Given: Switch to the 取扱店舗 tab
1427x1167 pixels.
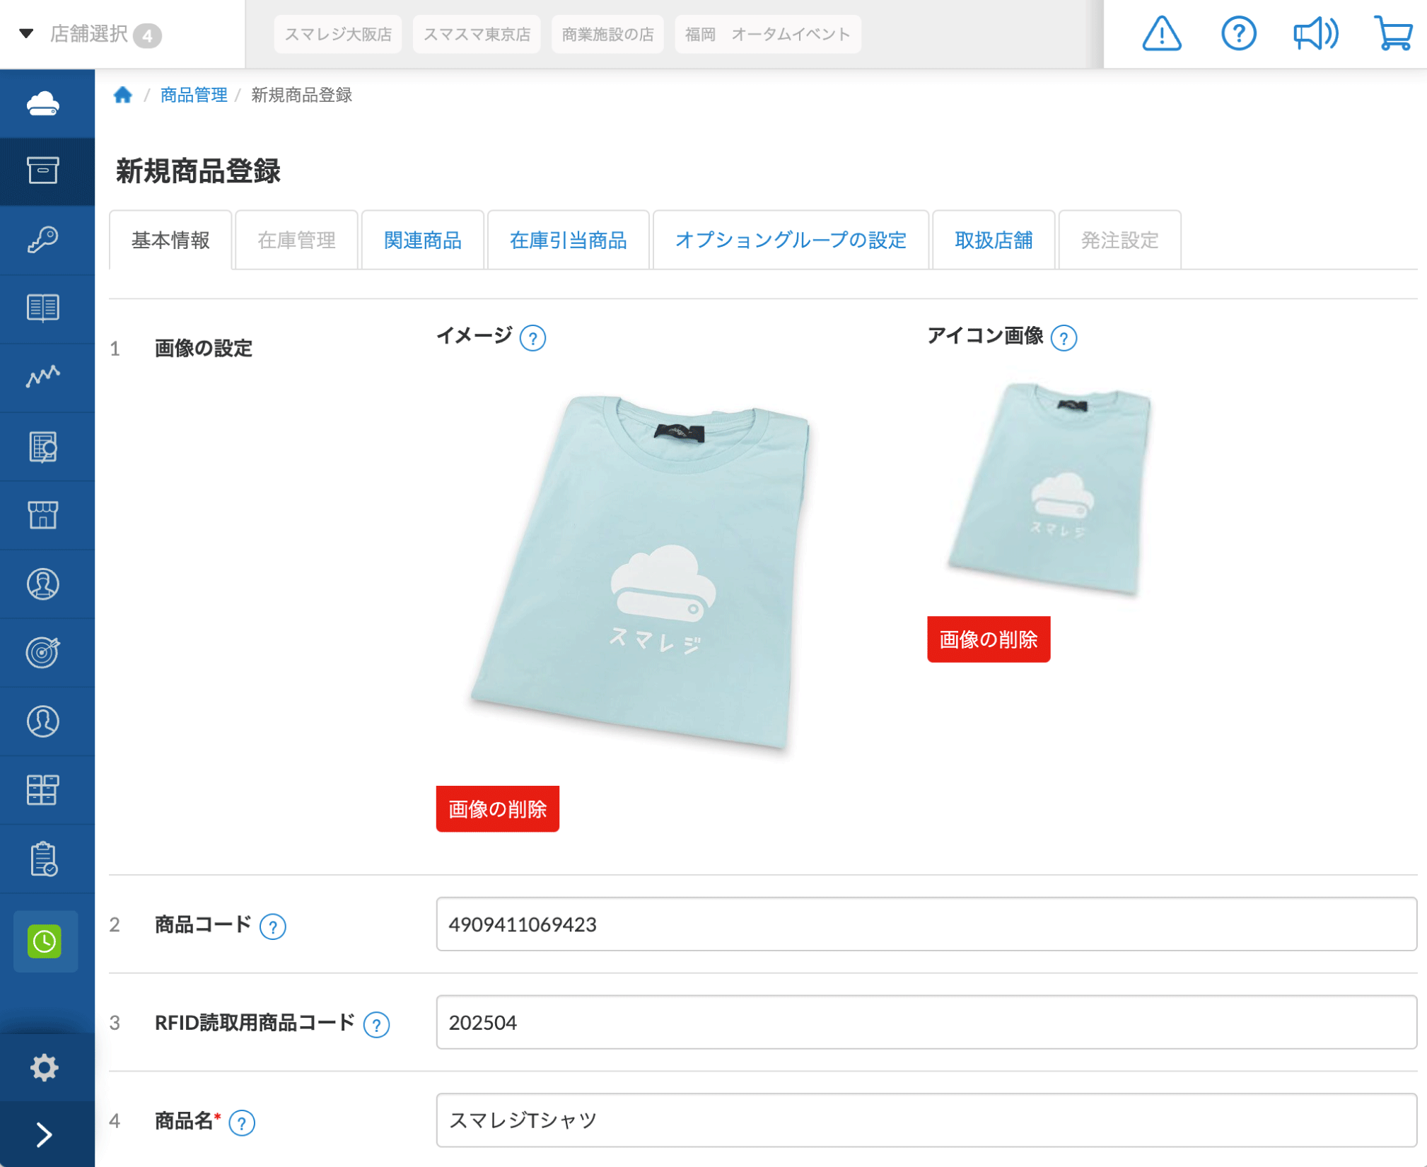Looking at the screenshot, I should [x=994, y=240].
